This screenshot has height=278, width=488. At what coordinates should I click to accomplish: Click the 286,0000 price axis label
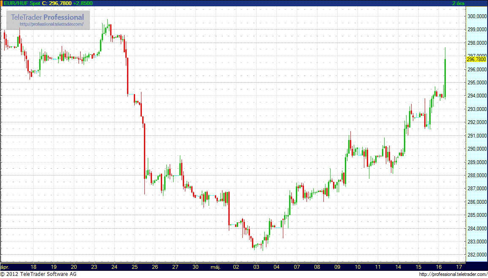(477, 202)
